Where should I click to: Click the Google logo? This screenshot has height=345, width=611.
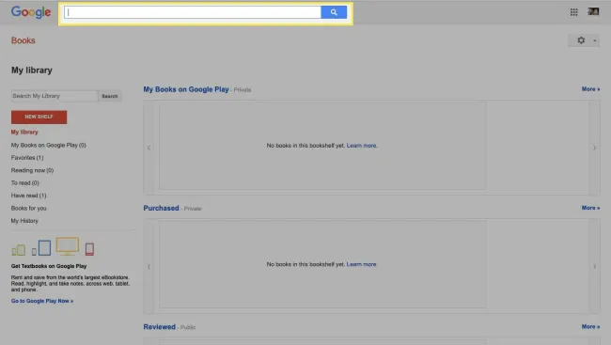click(x=31, y=12)
